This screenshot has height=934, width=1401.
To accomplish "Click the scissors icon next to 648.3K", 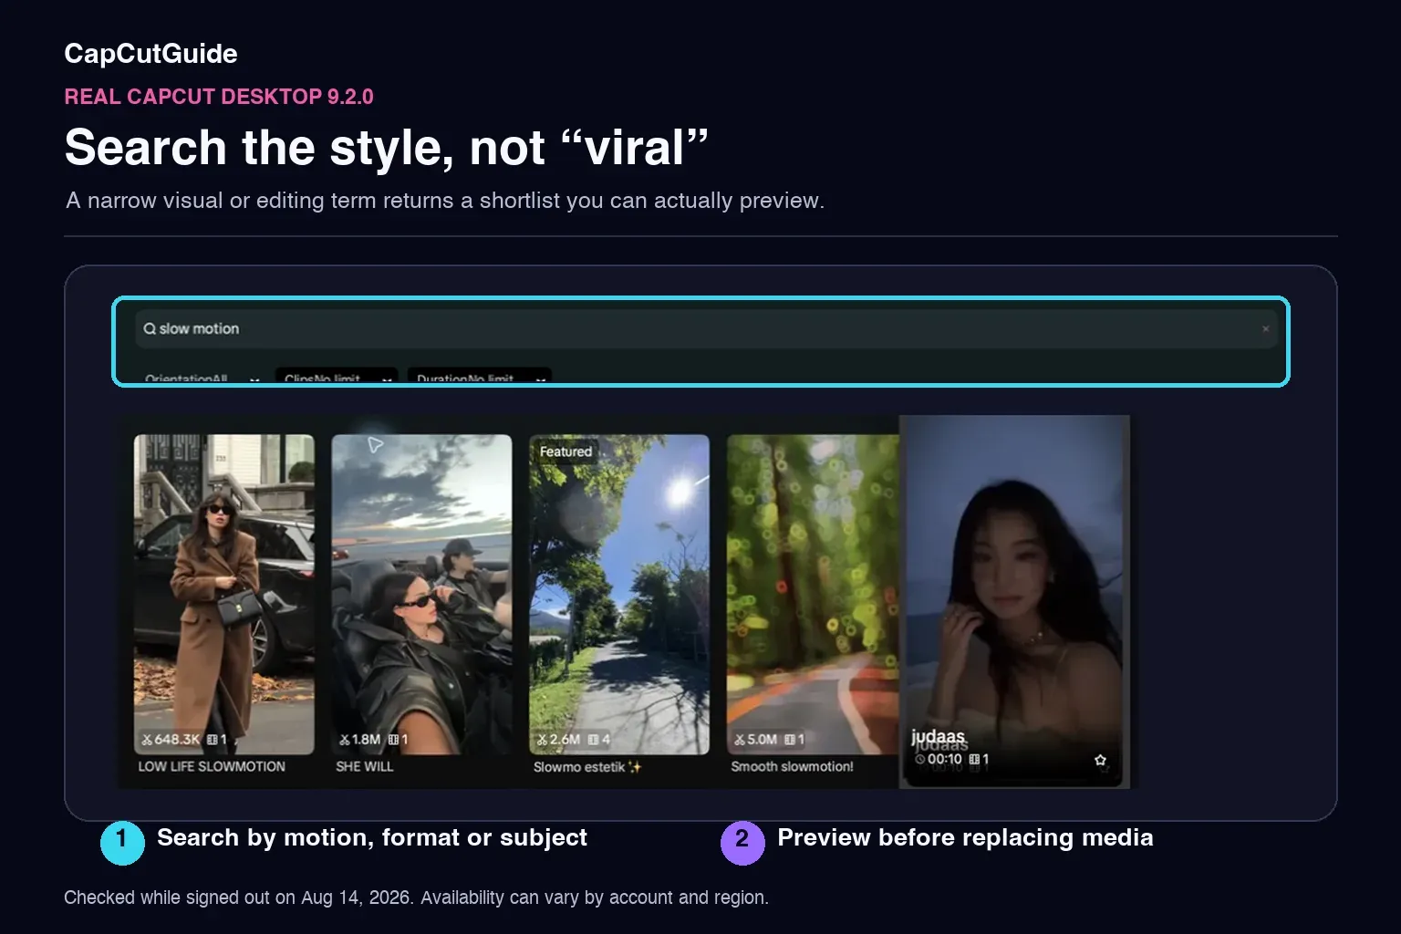I will click(x=147, y=740).
